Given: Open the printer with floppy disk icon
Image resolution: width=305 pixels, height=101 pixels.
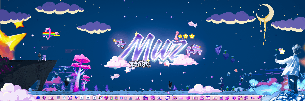Looking at the screenshot, I should [x=152, y=98].
